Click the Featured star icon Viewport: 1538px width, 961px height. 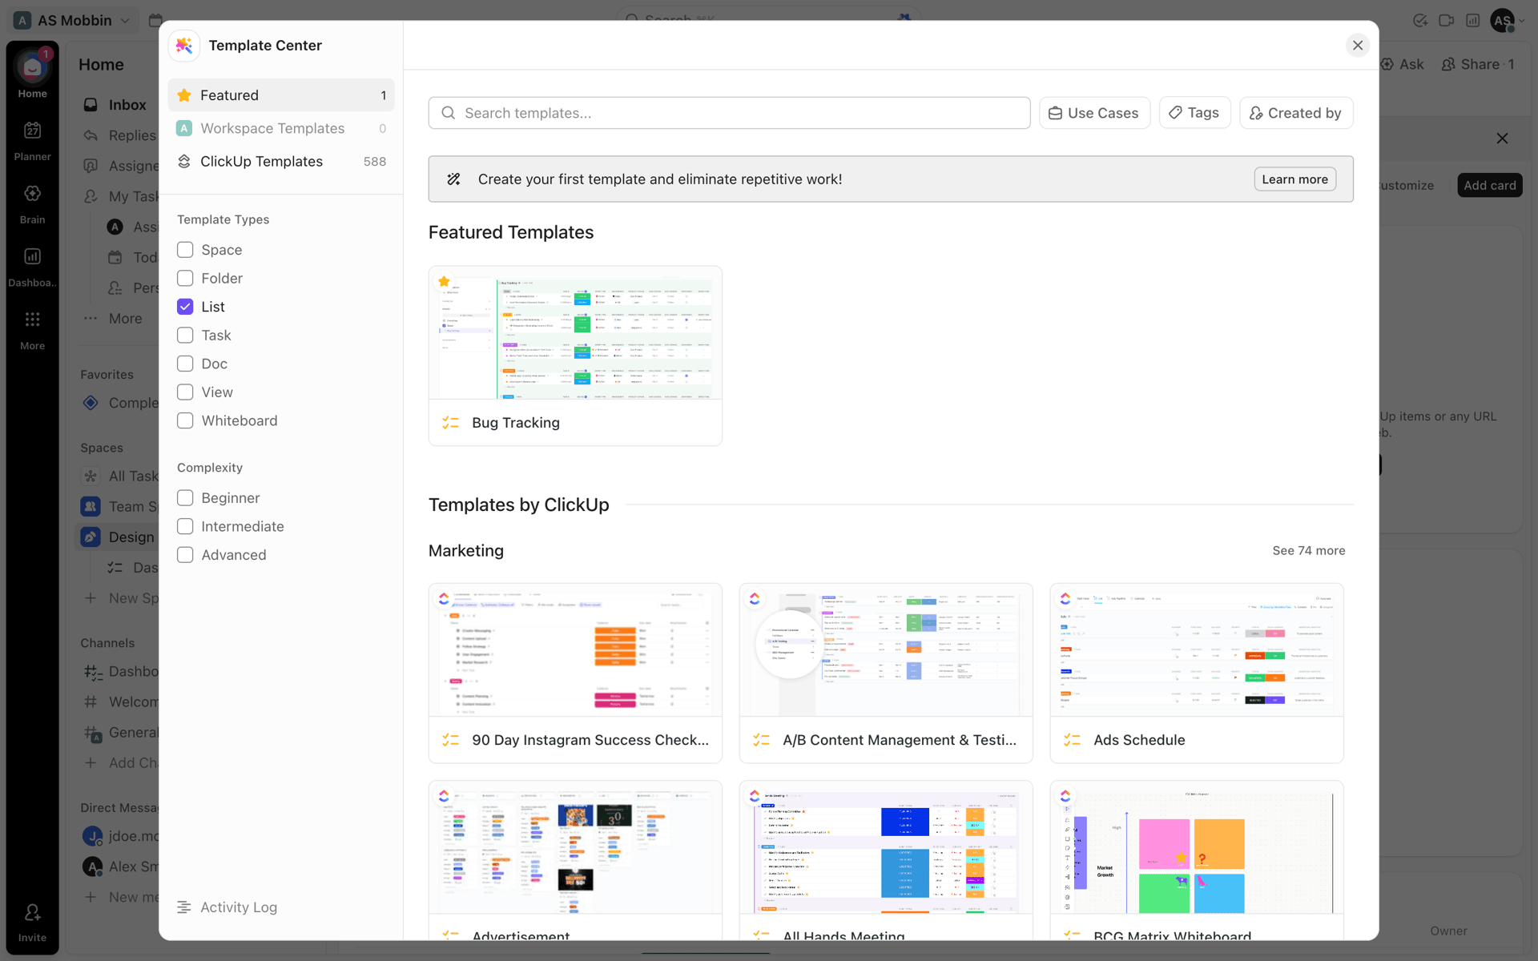pyautogui.click(x=184, y=95)
